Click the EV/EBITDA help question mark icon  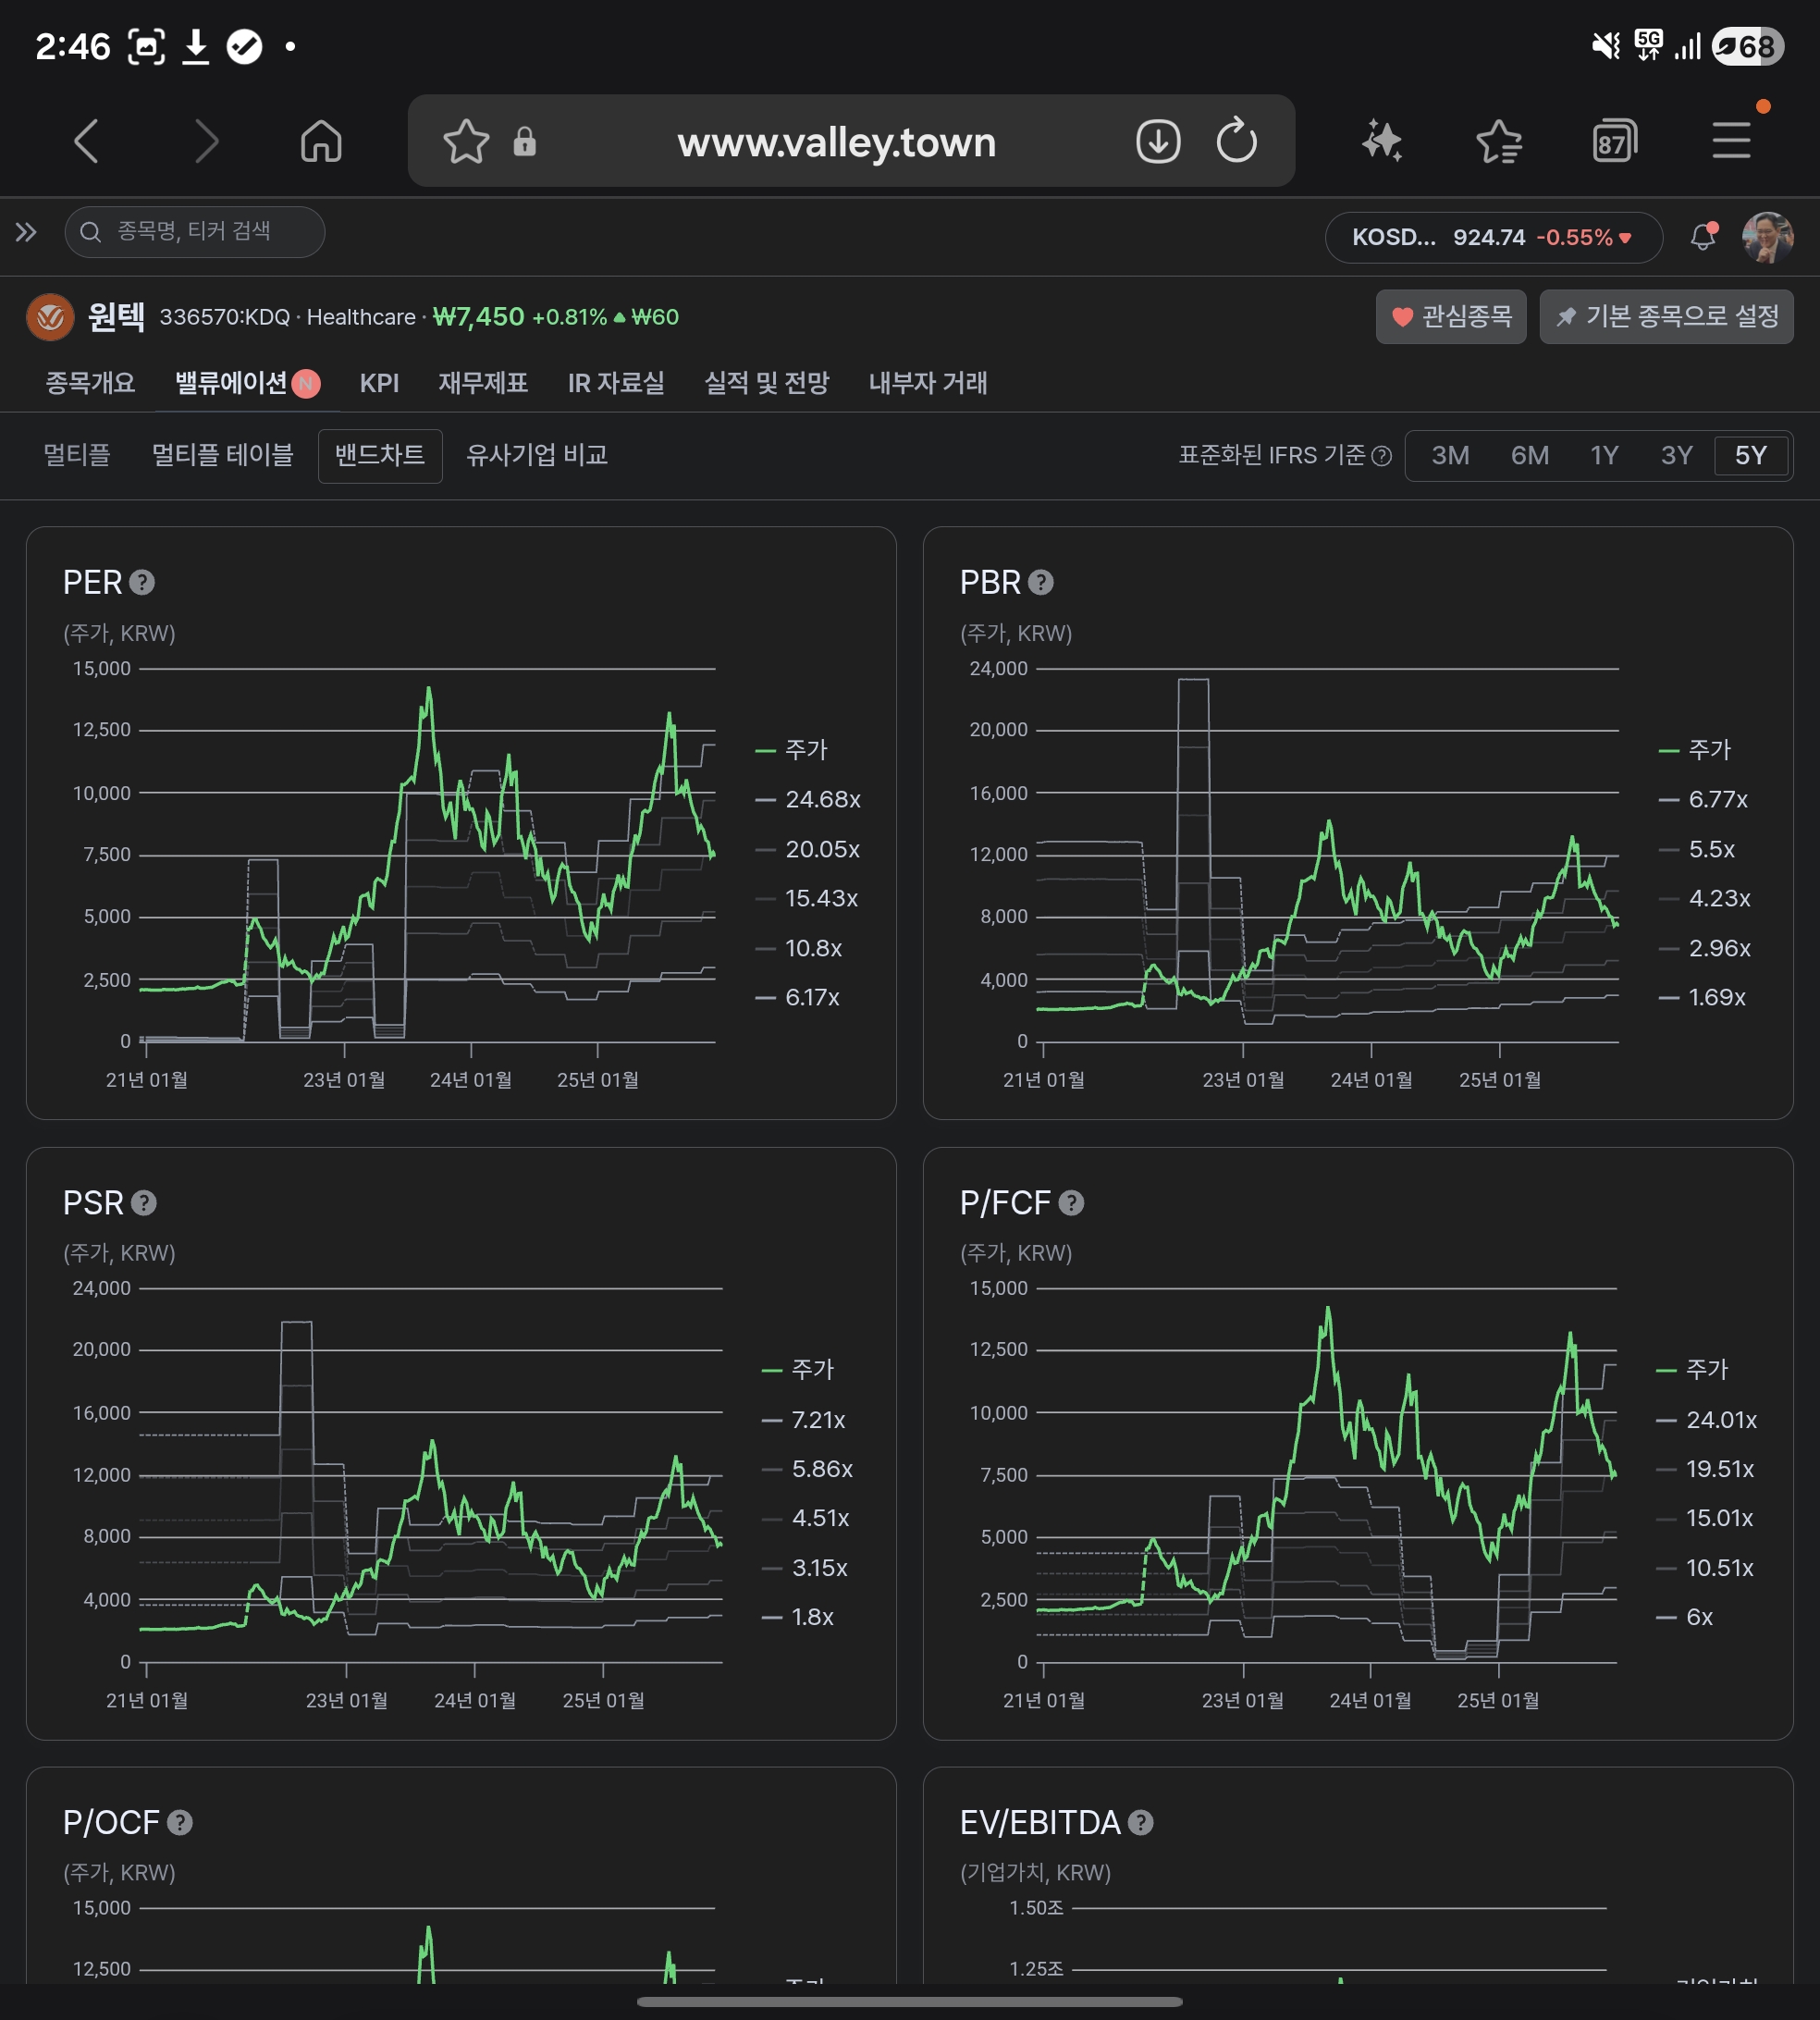point(1140,1822)
